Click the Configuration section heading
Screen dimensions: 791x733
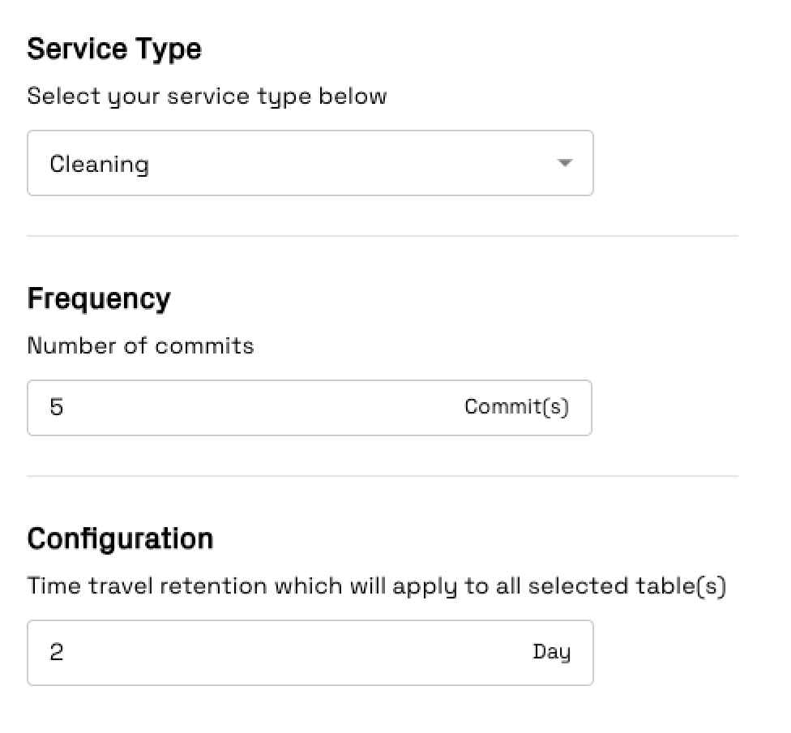121,538
